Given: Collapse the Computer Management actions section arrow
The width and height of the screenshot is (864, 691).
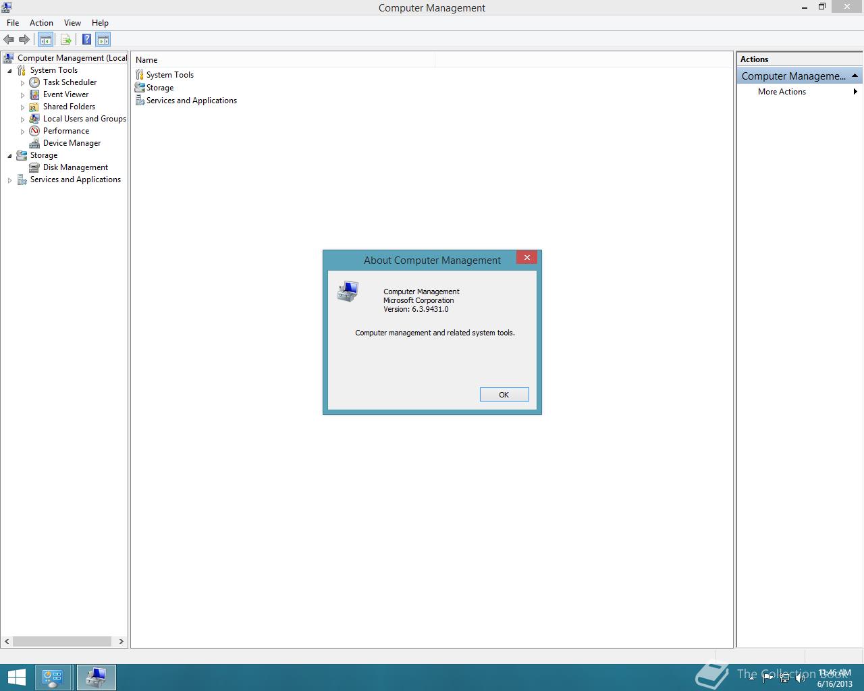Looking at the screenshot, I should coord(855,76).
